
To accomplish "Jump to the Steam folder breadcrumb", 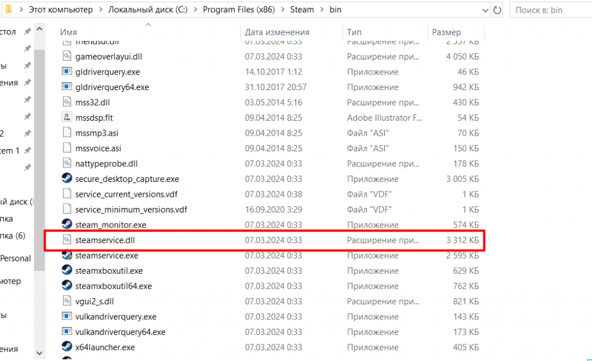I will pyautogui.click(x=302, y=10).
